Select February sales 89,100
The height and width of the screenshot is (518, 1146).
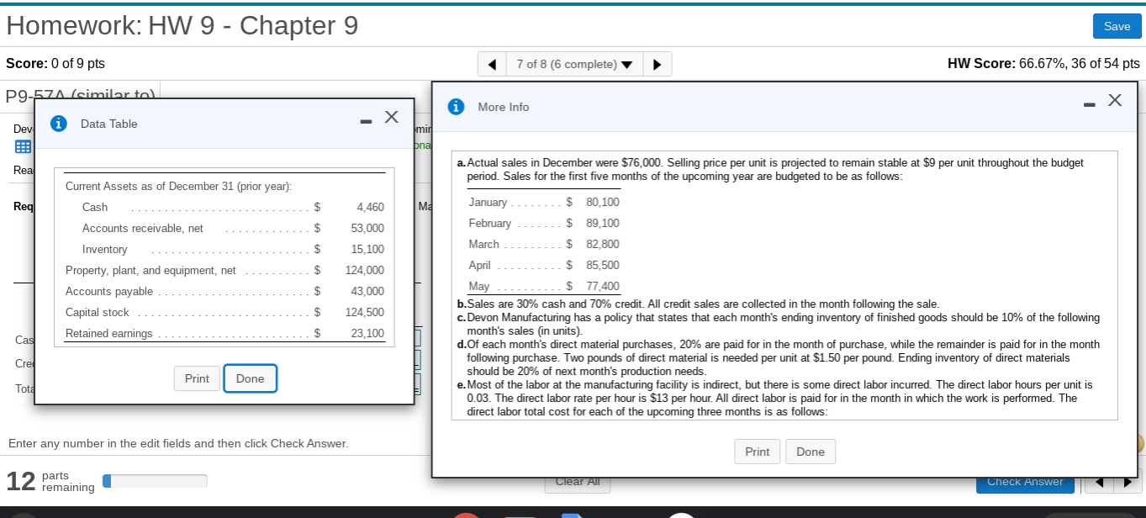pos(603,223)
